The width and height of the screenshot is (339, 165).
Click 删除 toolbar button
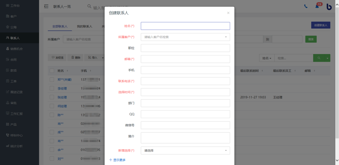click(x=75, y=57)
